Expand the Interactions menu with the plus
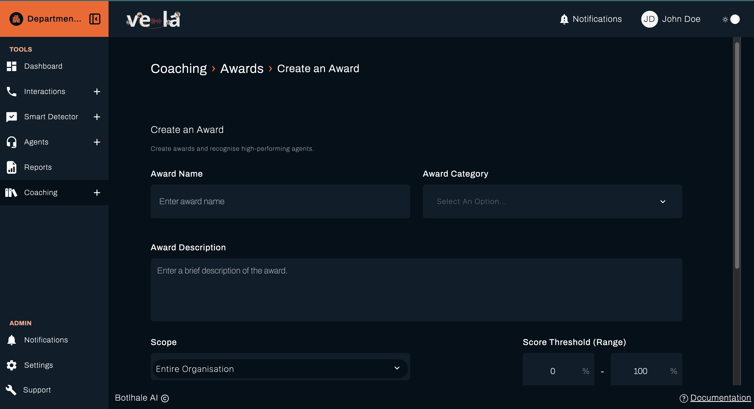The width and height of the screenshot is (754, 409). (x=97, y=91)
